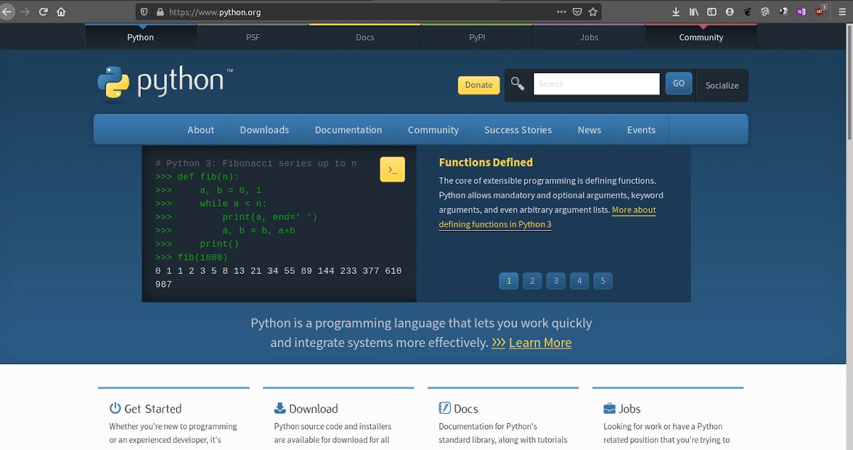Switch to the Docs top tab
Image resolution: width=853 pixels, height=450 pixels.
[365, 37]
